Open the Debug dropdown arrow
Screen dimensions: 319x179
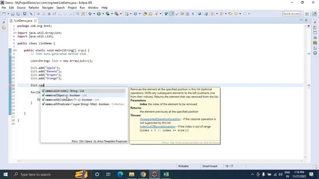coord(94,14)
